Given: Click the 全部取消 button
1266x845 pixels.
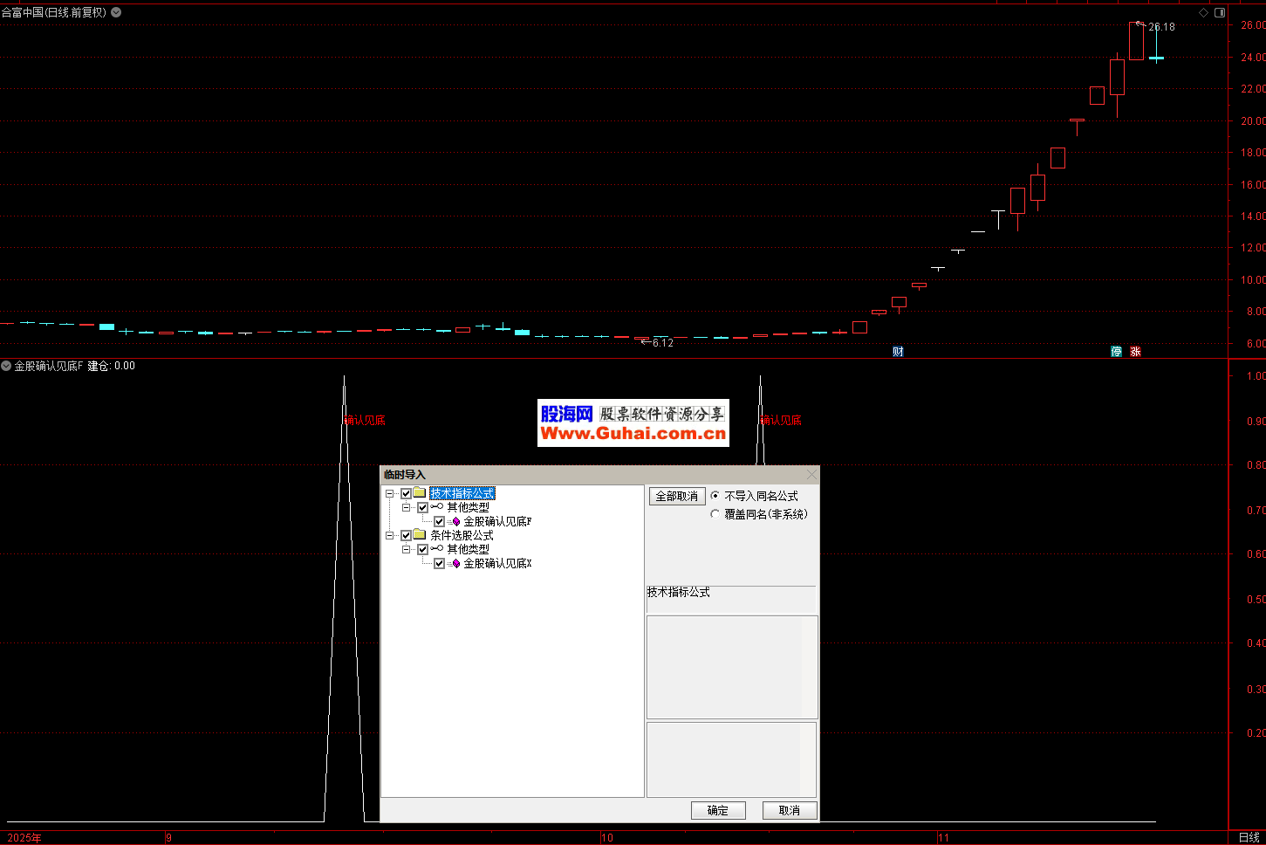Looking at the screenshot, I should click(x=677, y=496).
